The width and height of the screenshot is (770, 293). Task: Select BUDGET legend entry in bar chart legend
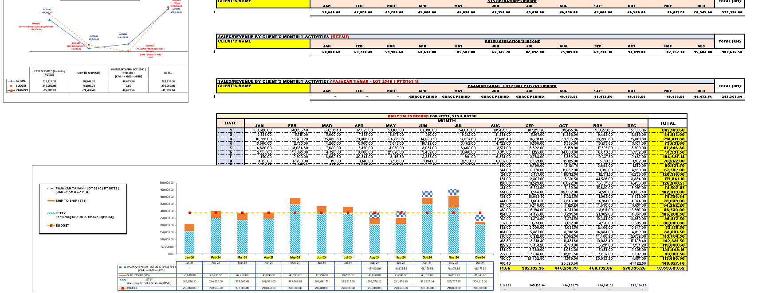click(x=58, y=225)
